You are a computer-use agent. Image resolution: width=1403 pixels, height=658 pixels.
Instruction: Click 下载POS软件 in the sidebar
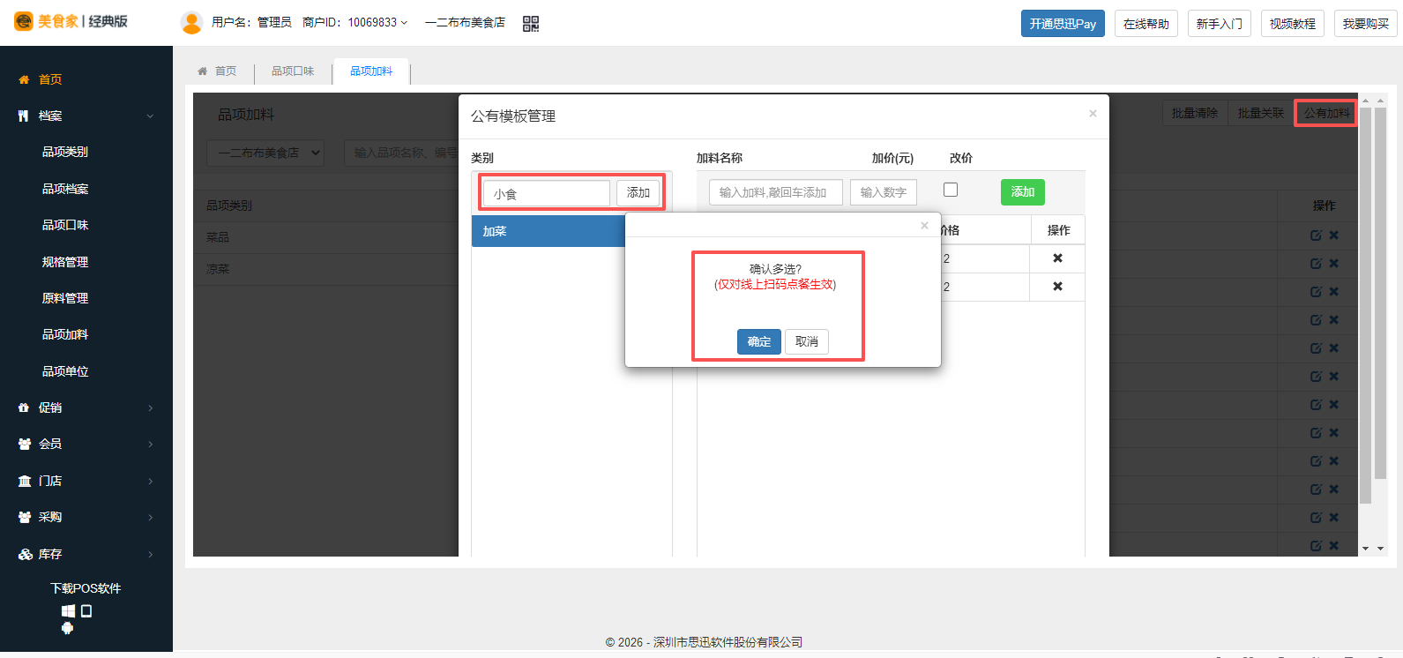click(x=86, y=588)
